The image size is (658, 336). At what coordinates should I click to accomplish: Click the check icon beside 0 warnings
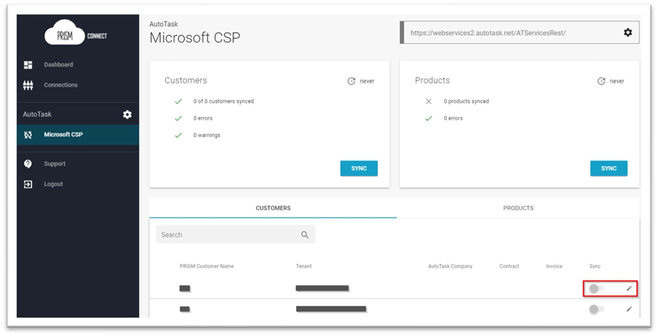pyautogui.click(x=178, y=135)
